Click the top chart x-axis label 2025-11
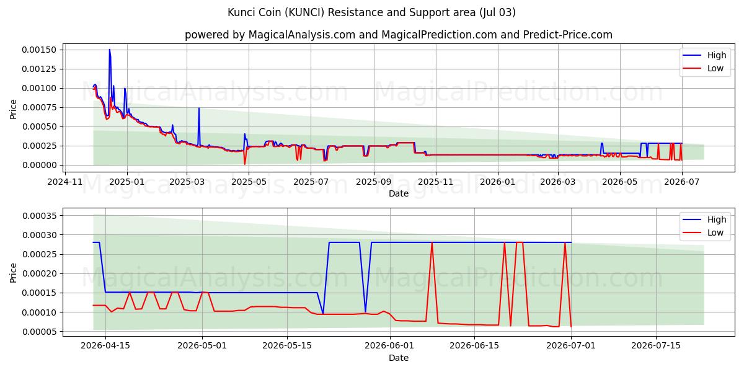Image resolution: width=744 pixels, height=372 pixels. coord(436,182)
